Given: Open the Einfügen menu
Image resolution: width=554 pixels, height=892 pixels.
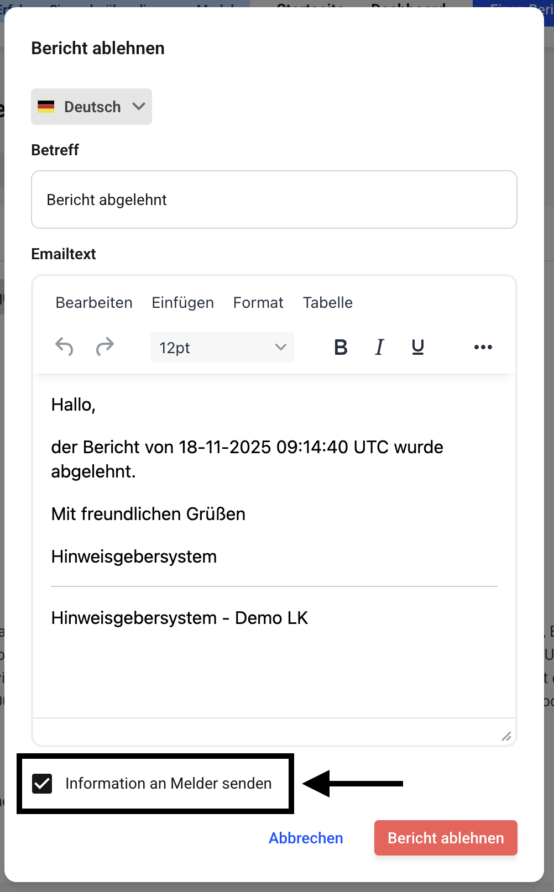Looking at the screenshot, I should [x=182, y=303].
